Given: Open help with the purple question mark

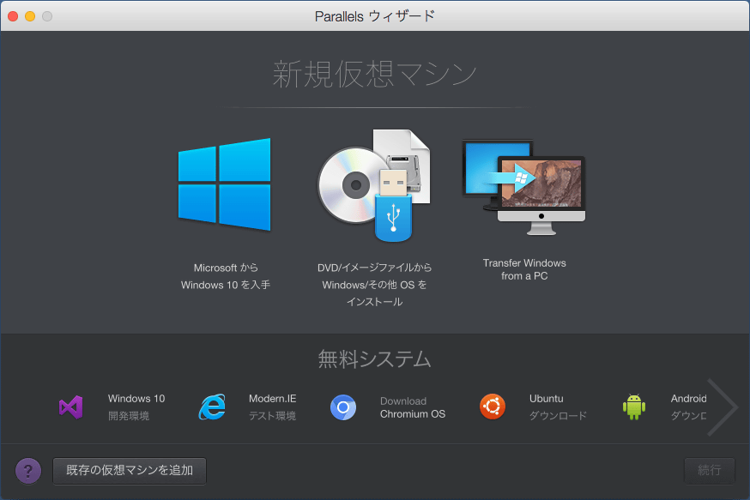Looking at the screenshot, I should click(x=28, y=471).
